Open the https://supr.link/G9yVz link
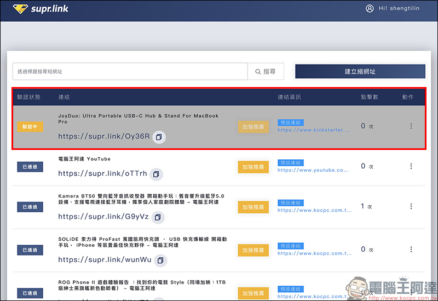Screen dimensions: 438x301 103,216
